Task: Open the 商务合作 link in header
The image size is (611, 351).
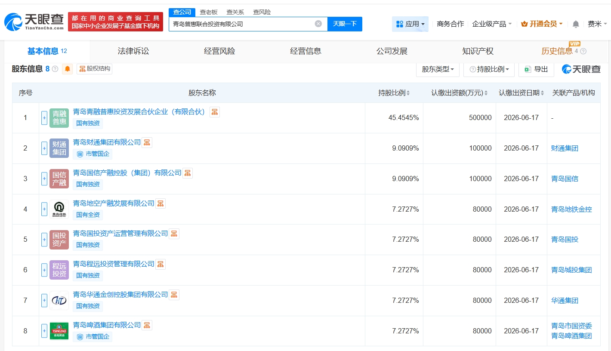Action: (451, 24)
